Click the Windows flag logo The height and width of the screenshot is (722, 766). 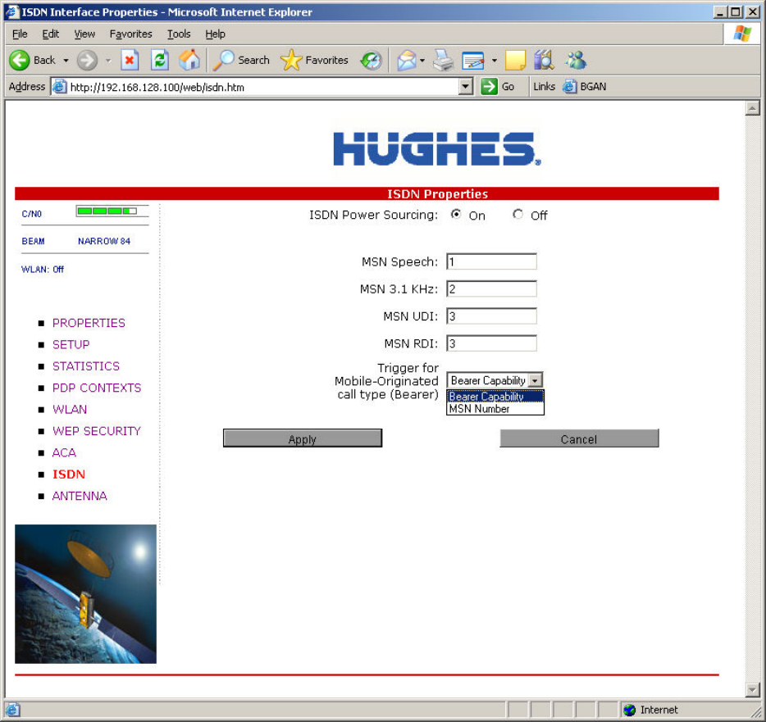(742, 34)
